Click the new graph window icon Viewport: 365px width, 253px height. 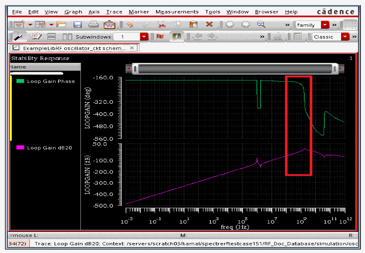pos(19,25)
